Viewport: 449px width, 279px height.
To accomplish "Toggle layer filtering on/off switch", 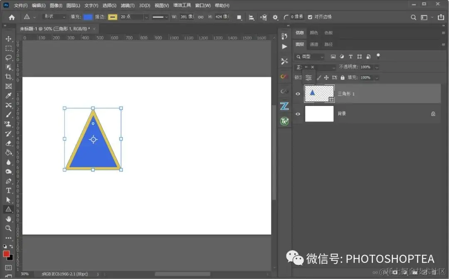I will click(x=378, y=56).
